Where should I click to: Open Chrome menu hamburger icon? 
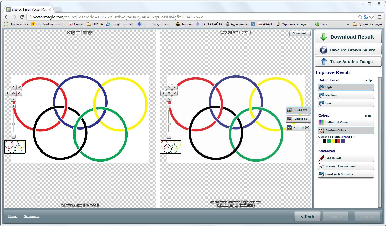380,17
